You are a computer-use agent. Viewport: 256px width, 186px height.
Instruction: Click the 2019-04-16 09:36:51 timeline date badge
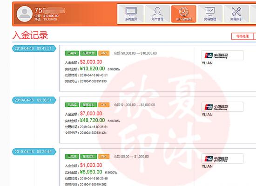34,100
